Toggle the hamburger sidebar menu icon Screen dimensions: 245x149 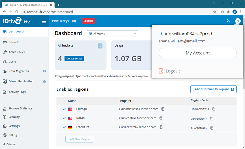click(x=44, y=21)
